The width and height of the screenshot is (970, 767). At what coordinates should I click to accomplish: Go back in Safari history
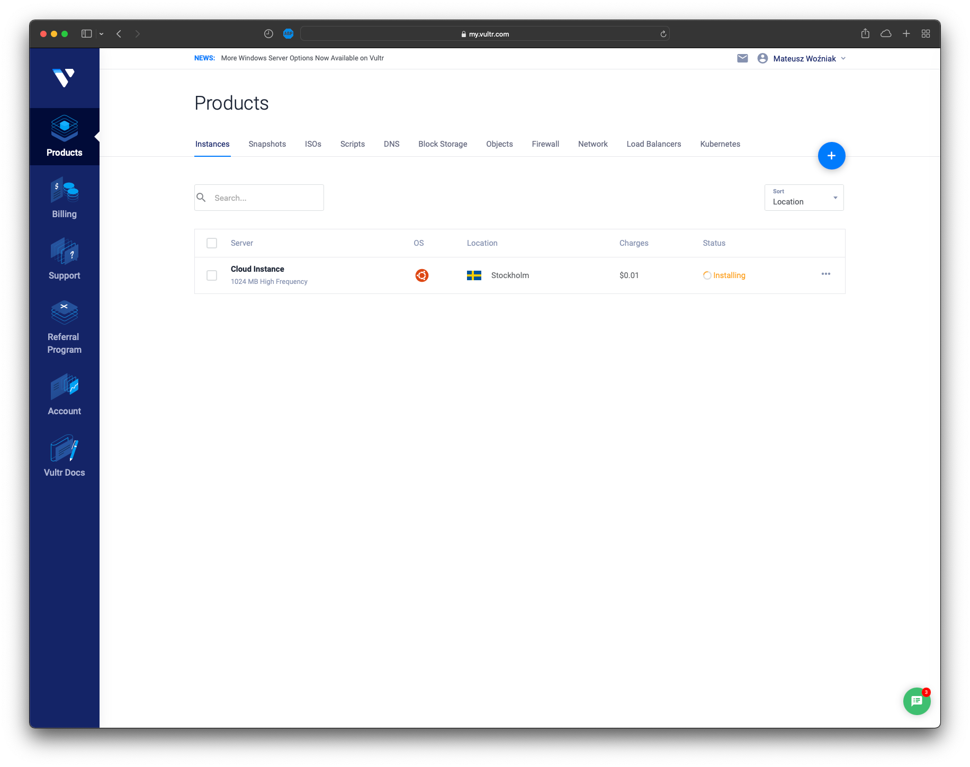point(119,34)
